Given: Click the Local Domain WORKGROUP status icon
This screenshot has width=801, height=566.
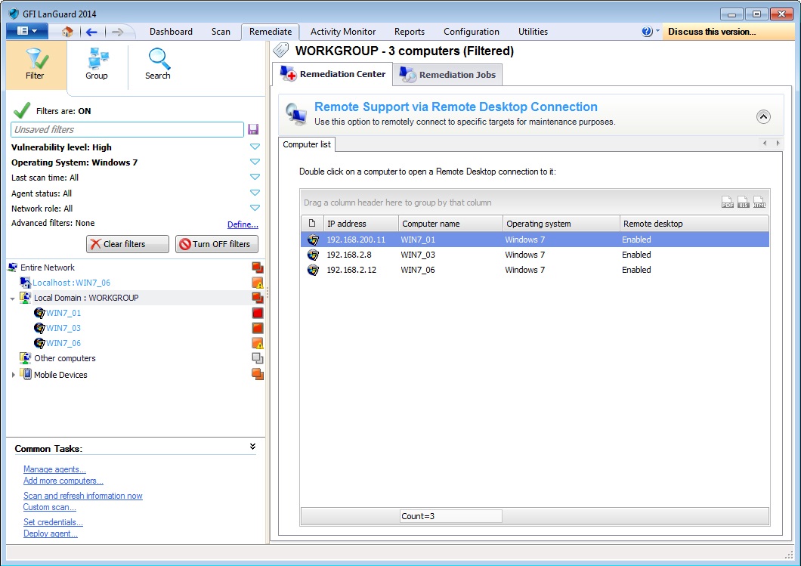Looking at the screenshot, I should pyautogui.click(x=258, y=297).
